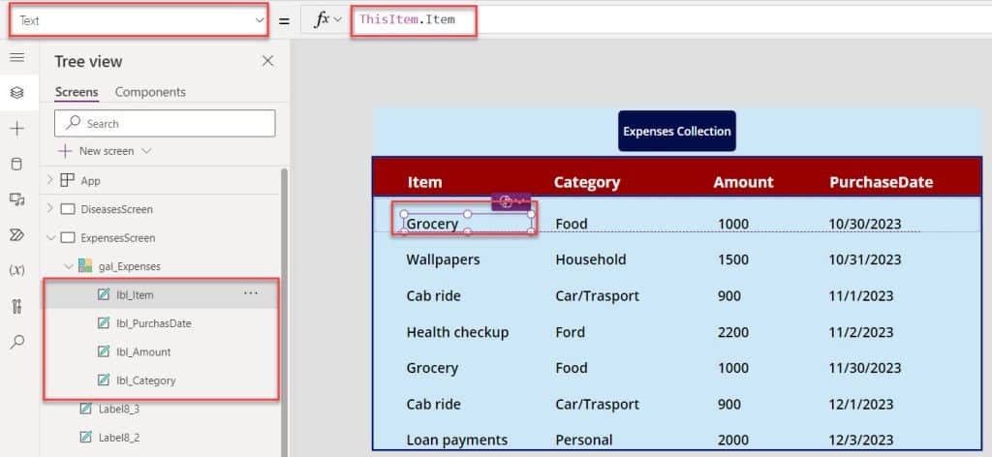992x457 pixels.
Task: Select Label8_2 in tree
Action: coord(119,437)
